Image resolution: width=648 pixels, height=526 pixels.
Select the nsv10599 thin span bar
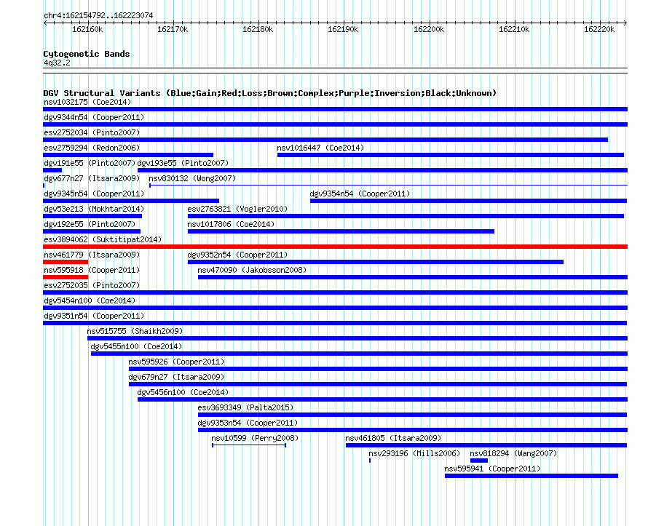(x=249, y=445)
